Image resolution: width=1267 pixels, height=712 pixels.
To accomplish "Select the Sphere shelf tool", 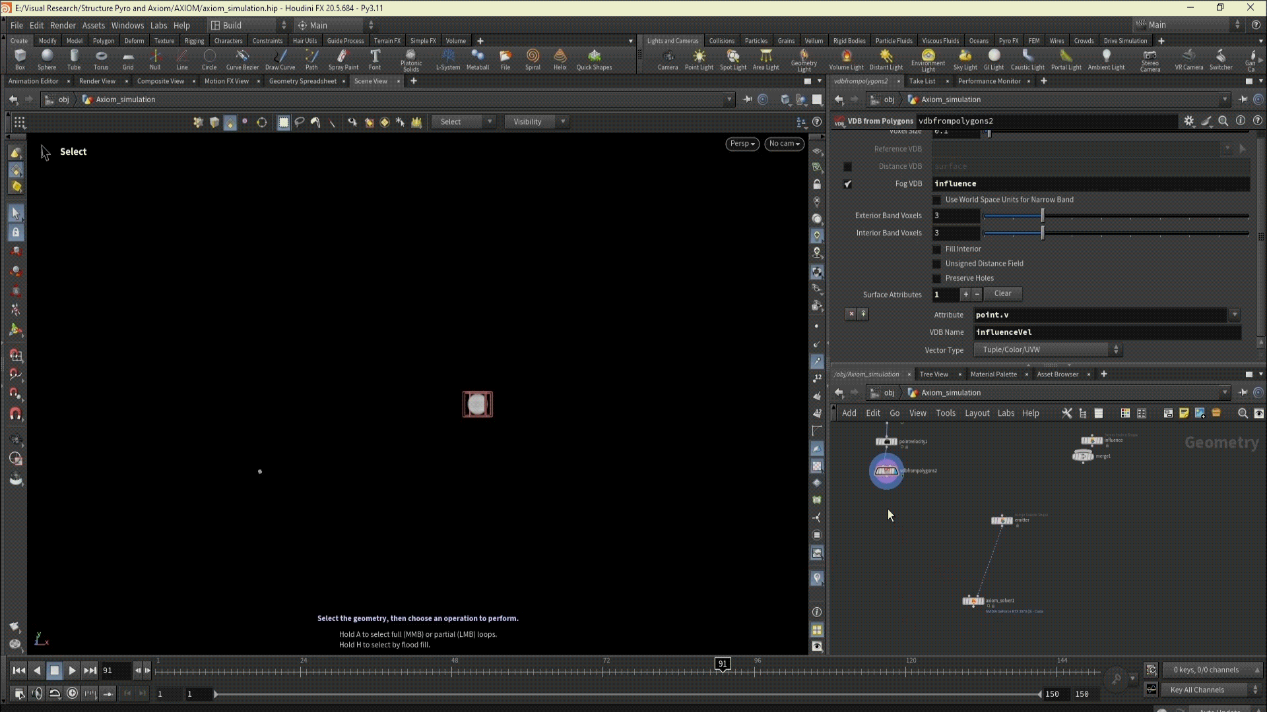I will coord(47,59).
